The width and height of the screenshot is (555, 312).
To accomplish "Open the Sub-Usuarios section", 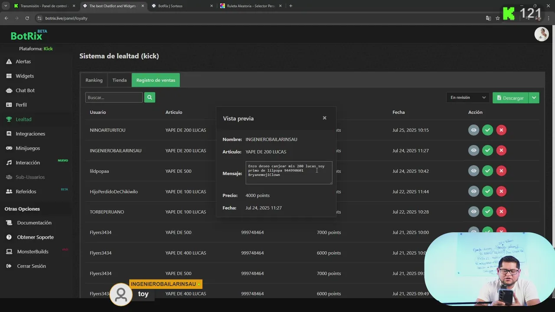I will (x=30, y=177).
